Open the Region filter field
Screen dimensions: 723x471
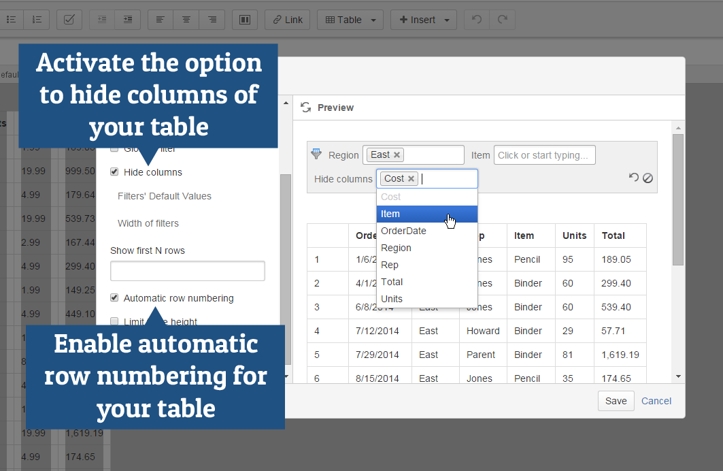414,155
